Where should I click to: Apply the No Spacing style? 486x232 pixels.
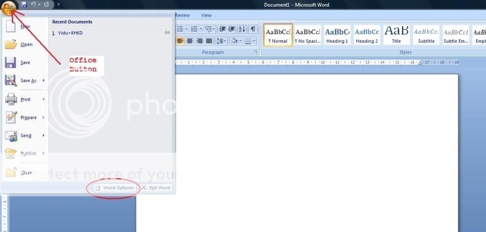point(308,35)
